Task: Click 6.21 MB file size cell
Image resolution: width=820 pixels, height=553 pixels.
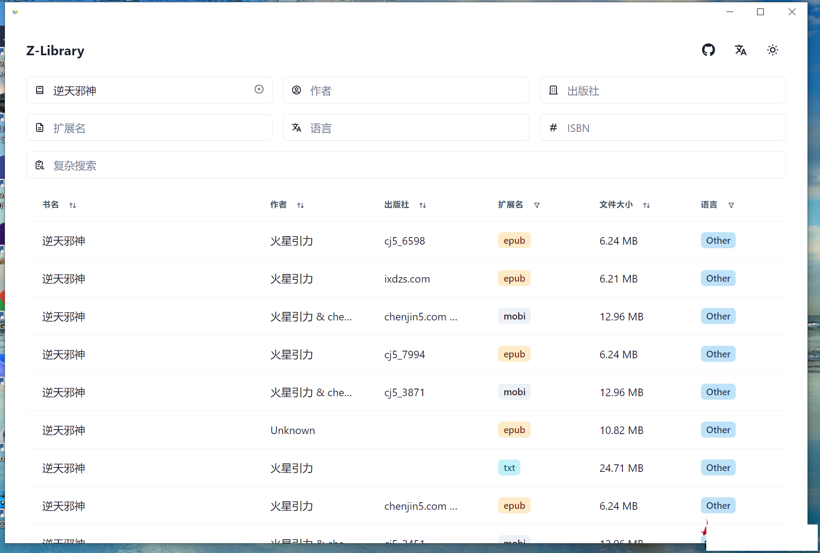Action: tap(618, 279)
